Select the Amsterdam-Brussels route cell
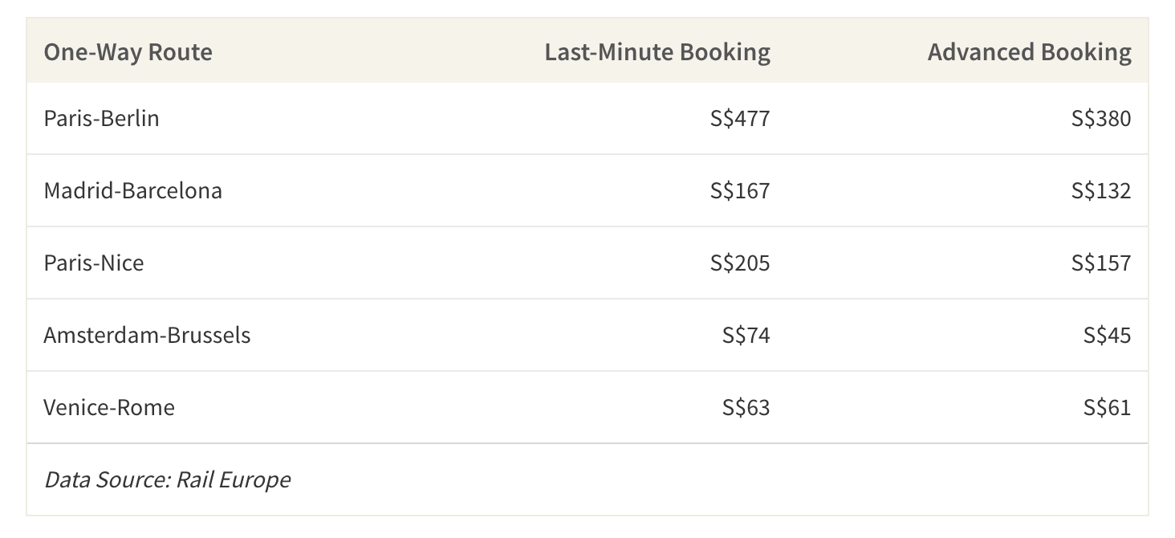The image size is (1175, 538). (x=148, y=335)
